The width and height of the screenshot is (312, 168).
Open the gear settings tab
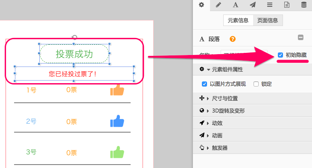click(201, 5)
